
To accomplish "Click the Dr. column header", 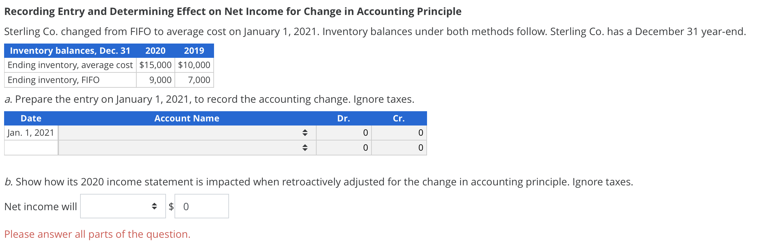I will pos(343,118).
